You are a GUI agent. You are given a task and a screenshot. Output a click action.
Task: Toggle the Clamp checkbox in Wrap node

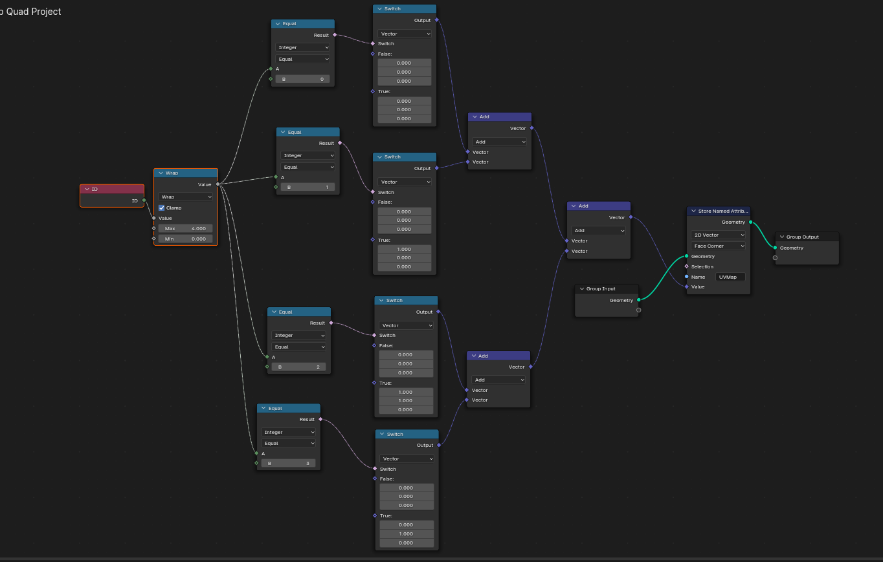click(x=162, y=208)
